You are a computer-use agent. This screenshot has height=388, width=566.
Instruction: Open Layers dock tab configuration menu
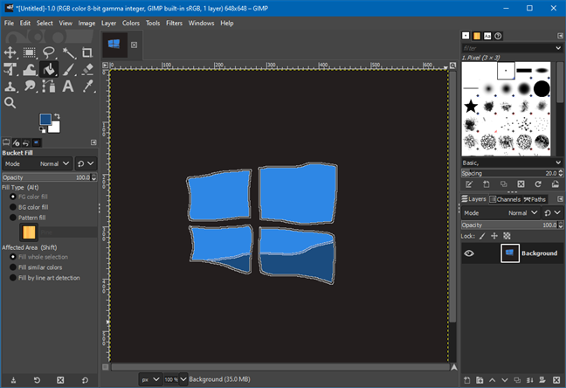pyautogui.click(x=560, y=199)
